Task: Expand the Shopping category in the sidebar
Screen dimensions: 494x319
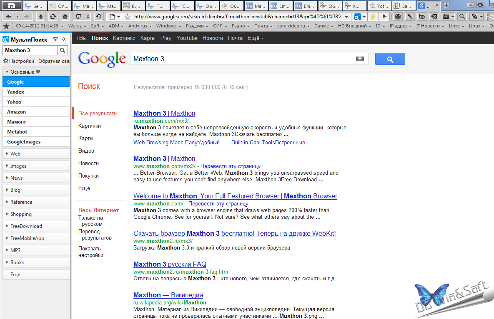Action: (21, 214)
